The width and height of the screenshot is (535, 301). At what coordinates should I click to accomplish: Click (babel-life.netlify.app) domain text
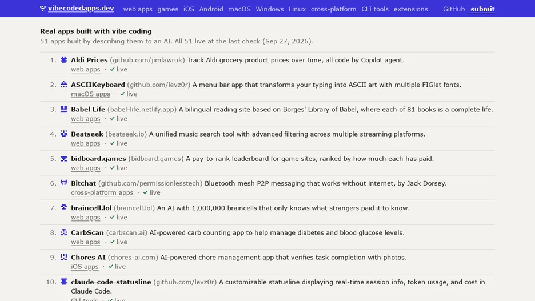(x=142, y=110)
